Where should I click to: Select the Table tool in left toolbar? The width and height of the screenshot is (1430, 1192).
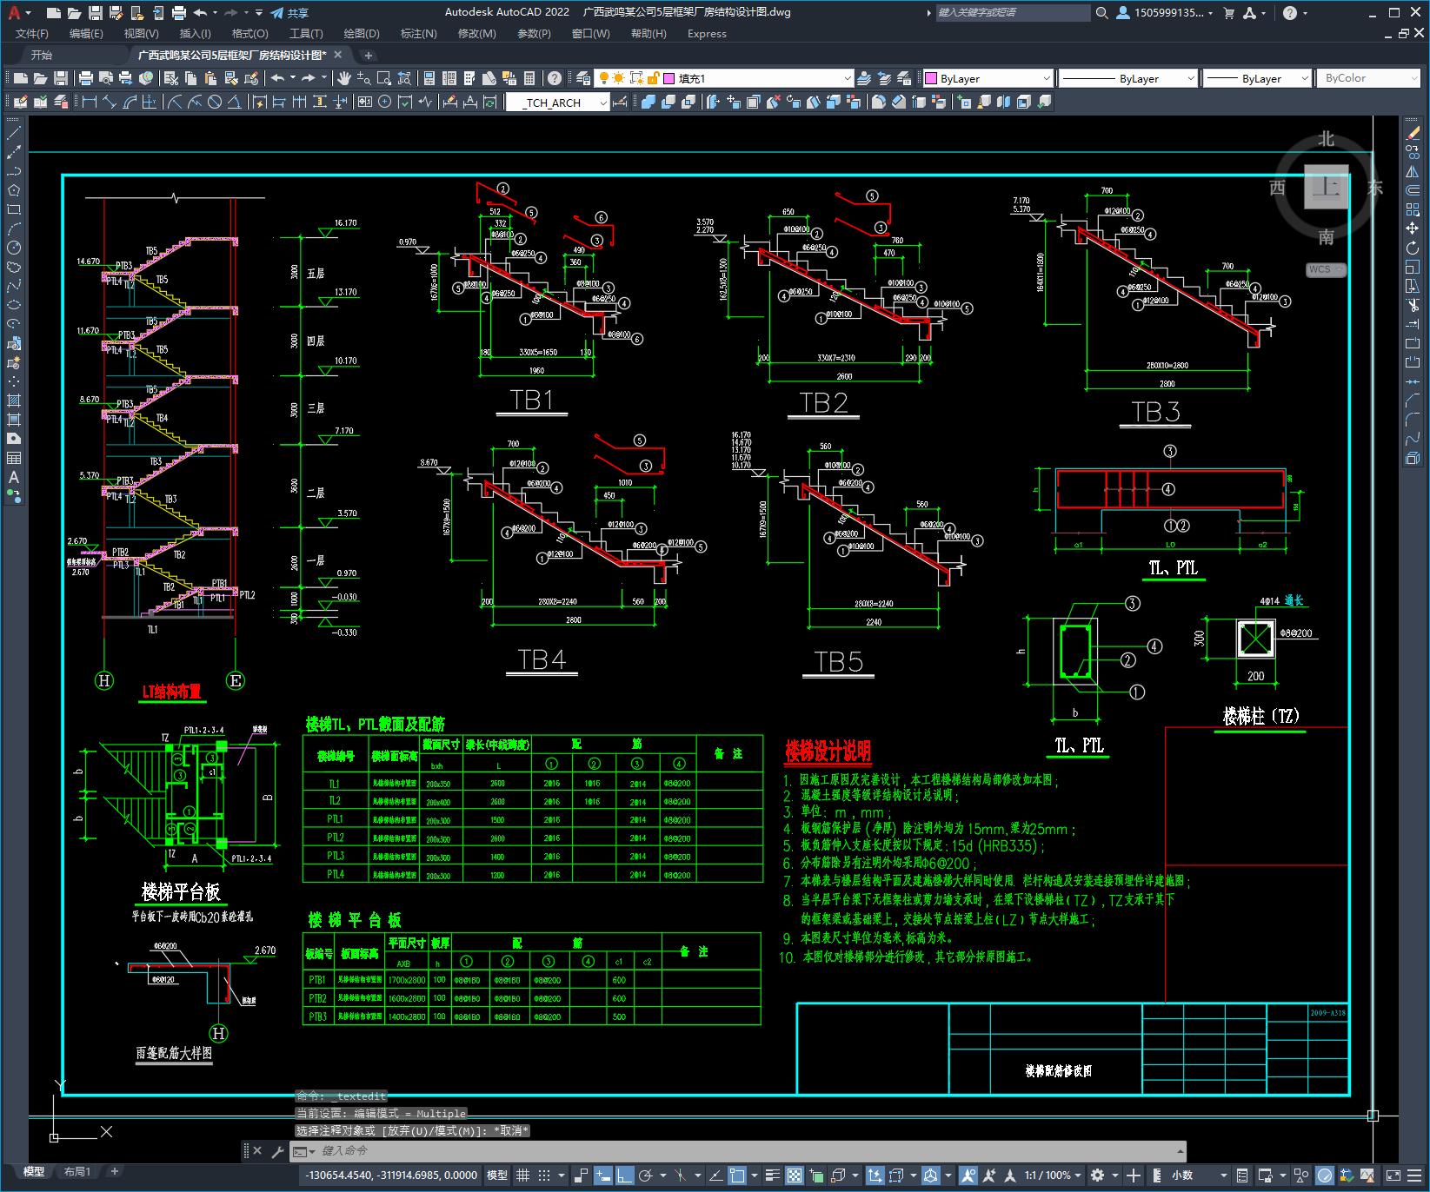(x=14, y=458)
